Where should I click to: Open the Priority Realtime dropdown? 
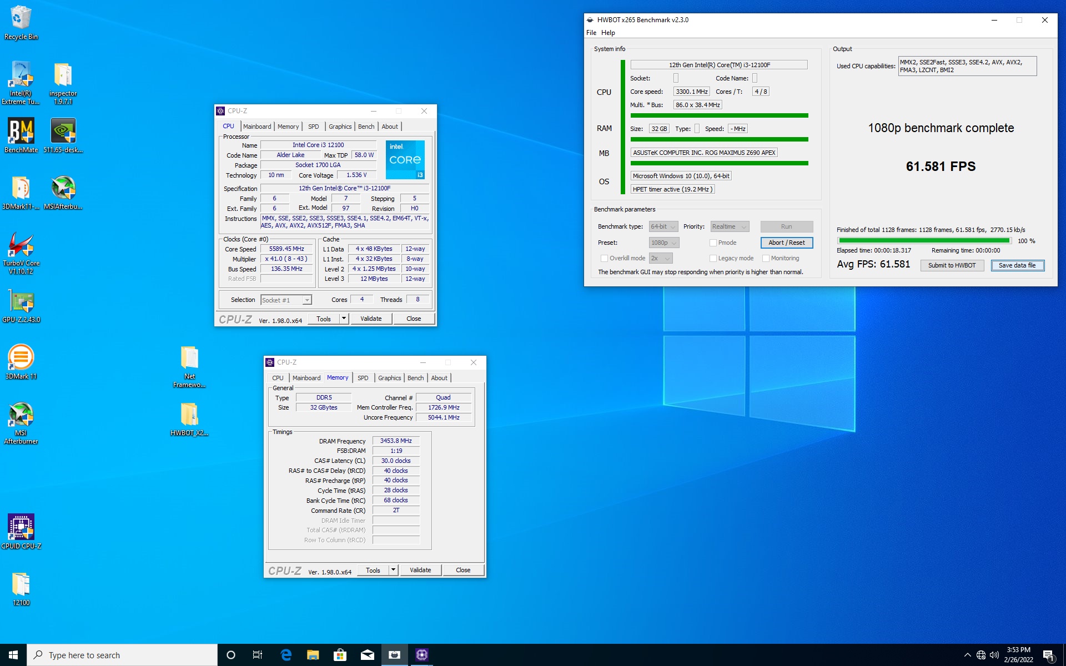730,226
